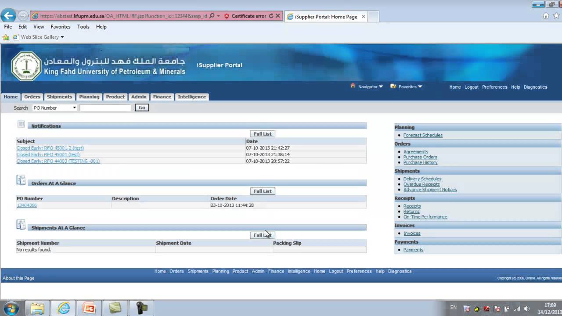Switch to the Planning tab

tap(89, 97)
